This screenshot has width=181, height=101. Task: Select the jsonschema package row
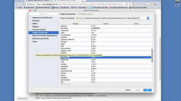[106, 49]
